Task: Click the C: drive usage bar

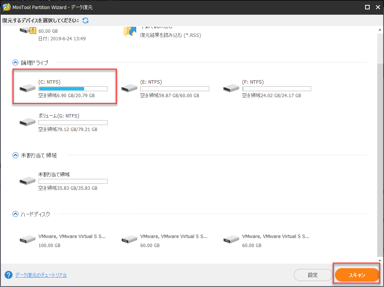Action: click(x=73, y=89)
